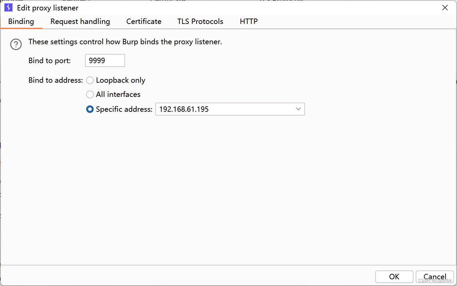Click the Bind to port field
Viewport: 457px width, 286px height.
pos(105,60)
